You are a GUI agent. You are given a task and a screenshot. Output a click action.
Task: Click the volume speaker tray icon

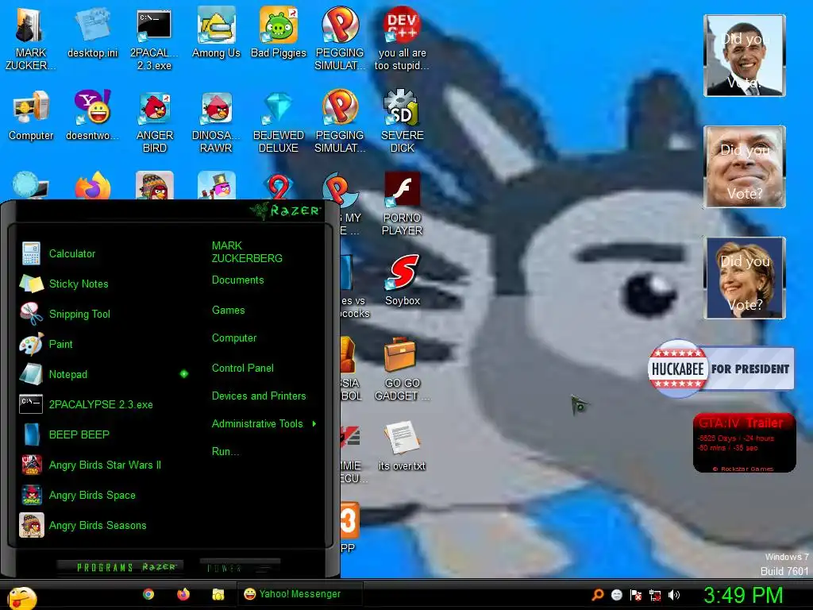point(674,594)
